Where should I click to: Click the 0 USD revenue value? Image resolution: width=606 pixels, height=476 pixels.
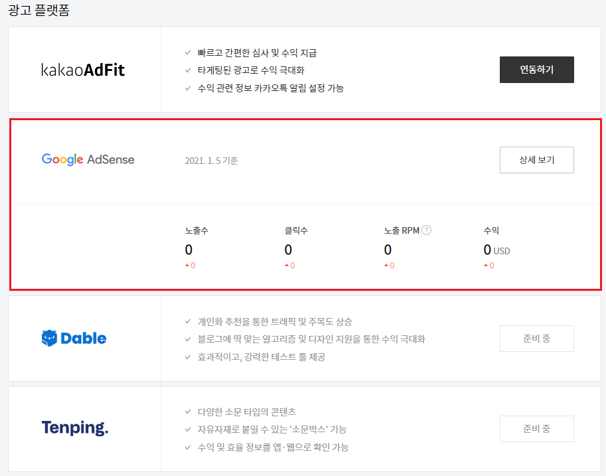point(496,250)
